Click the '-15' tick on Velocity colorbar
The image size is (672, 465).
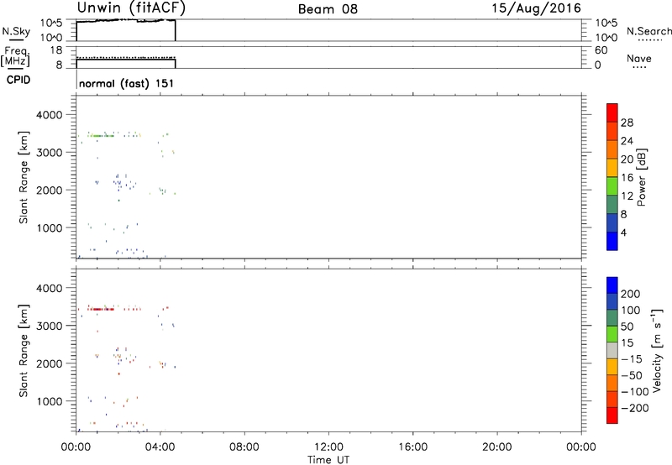click(x=632, y=359)
